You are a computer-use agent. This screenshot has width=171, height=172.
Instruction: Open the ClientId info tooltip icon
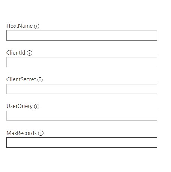(29, 53)
